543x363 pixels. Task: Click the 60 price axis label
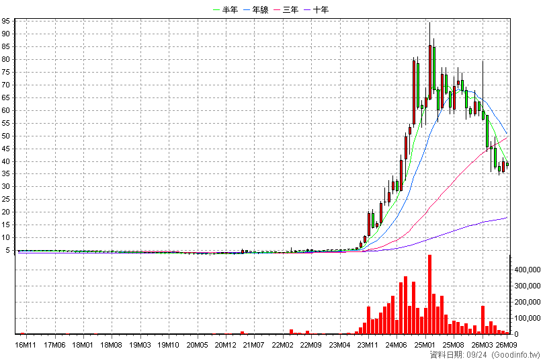pos(6,110)
